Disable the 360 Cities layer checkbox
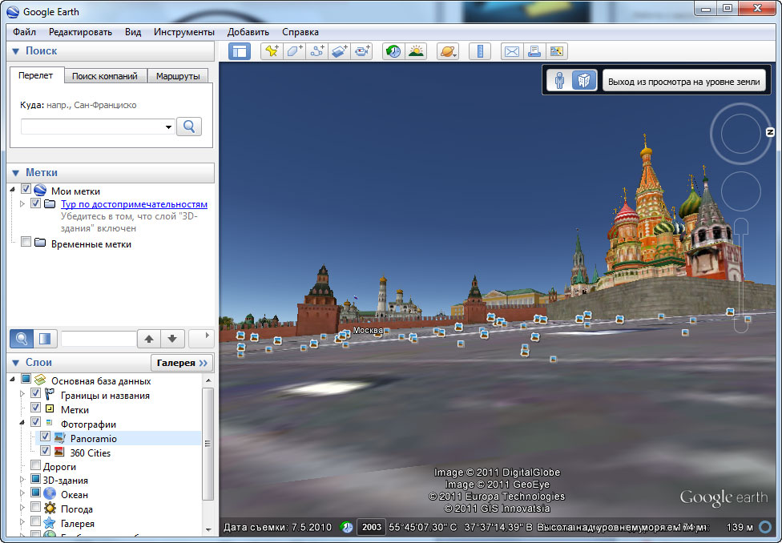Screen dimensions: 782x543 [45, 451]
